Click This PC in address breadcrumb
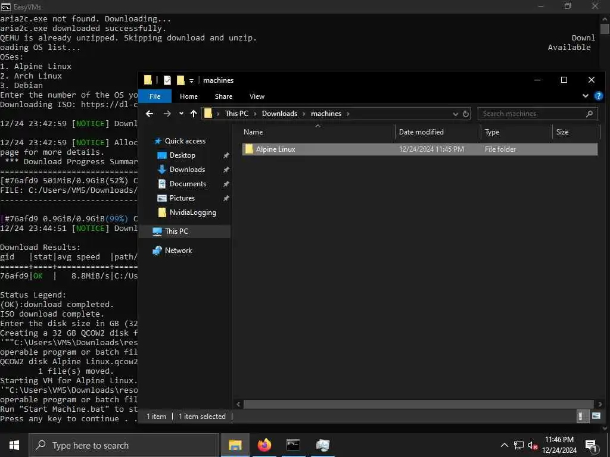 click(x=236, y=114)
